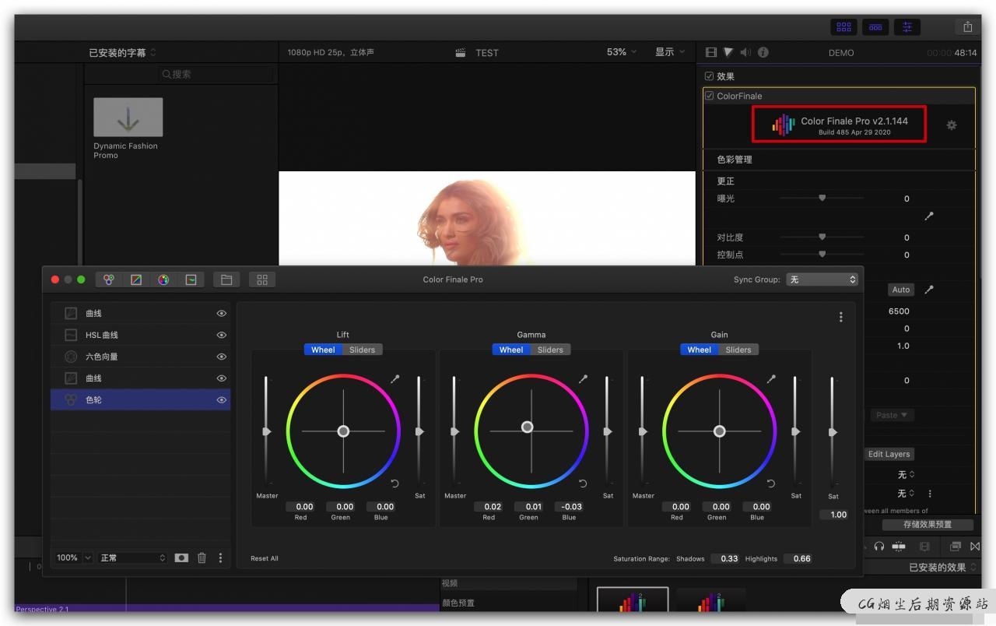Hide the 六色向量 layer
The image size is (996, 626).
222,357
